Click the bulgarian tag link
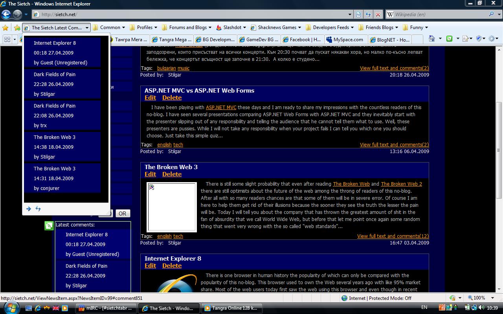Viewport: 503px width, 314px height. [x=167, y=68]
